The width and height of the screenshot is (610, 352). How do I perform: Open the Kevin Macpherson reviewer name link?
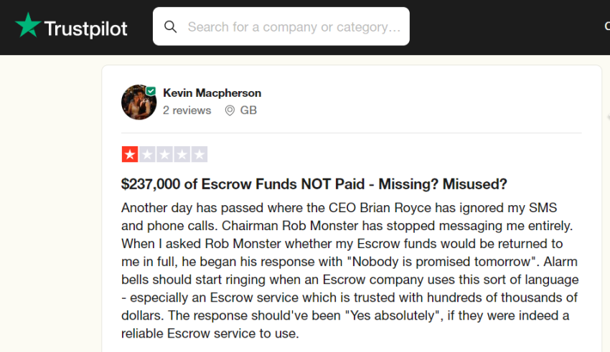coord(212,93)
